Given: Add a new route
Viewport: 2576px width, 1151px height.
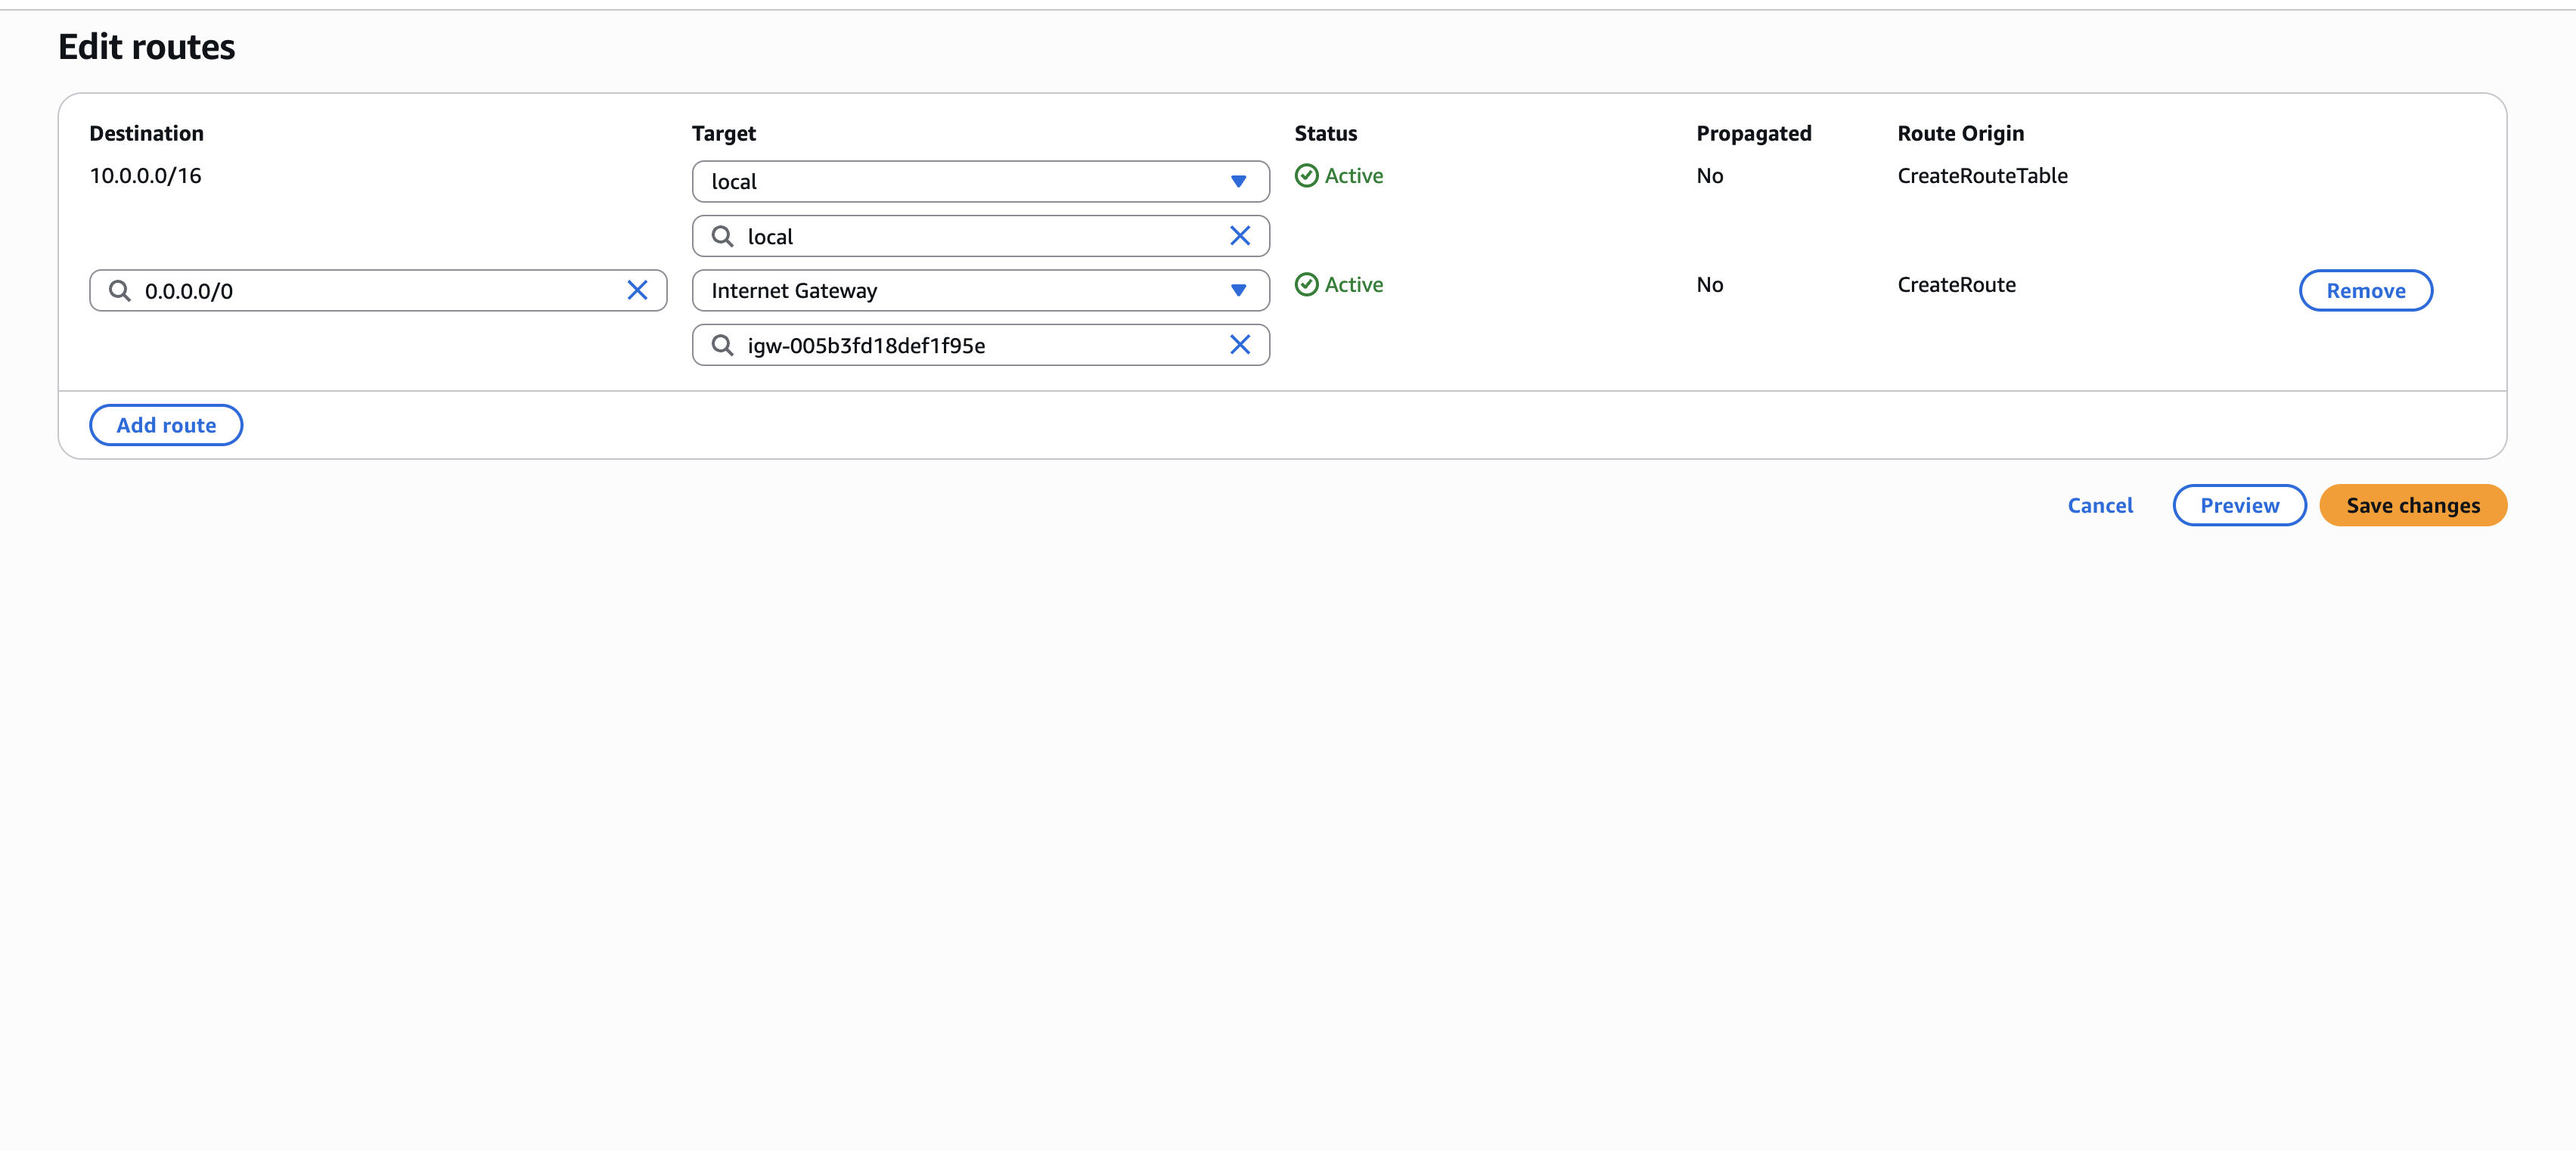Looking at the screenshot, I should tap(166, 425).
